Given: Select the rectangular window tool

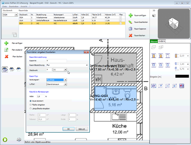Looking at the screenshot, I should (x=154, y=65).
